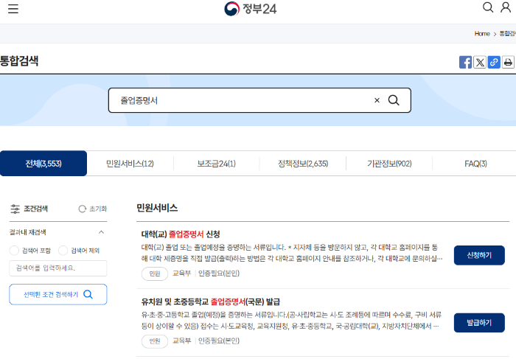The image size is (516, 359).
Task: Run search with the magnifier in the search box
Action: click(394, 100)
